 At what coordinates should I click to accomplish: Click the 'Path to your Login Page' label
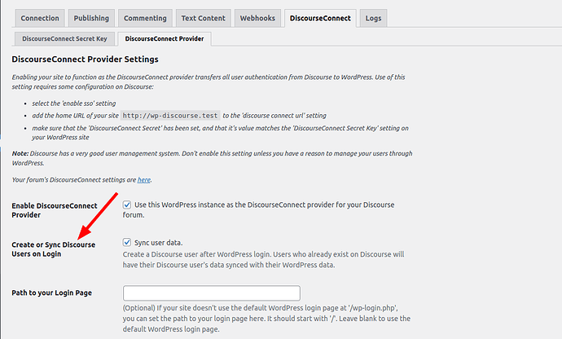coord(51,293)
